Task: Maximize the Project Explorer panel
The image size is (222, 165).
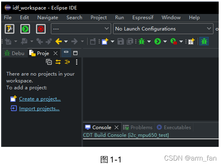Action: 75,53
